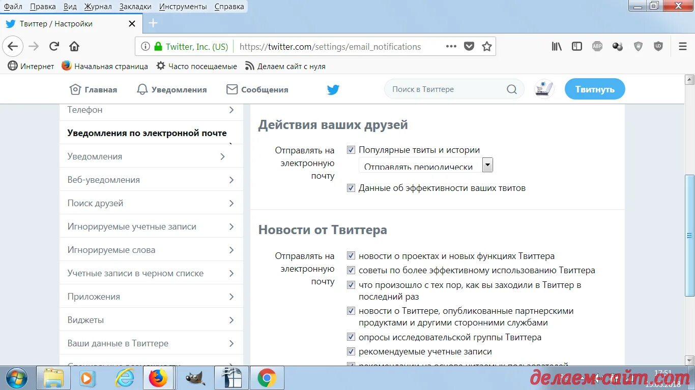Screen dimensions: 695x390
Task: Open the profile avatar menu
Action: 544,89
